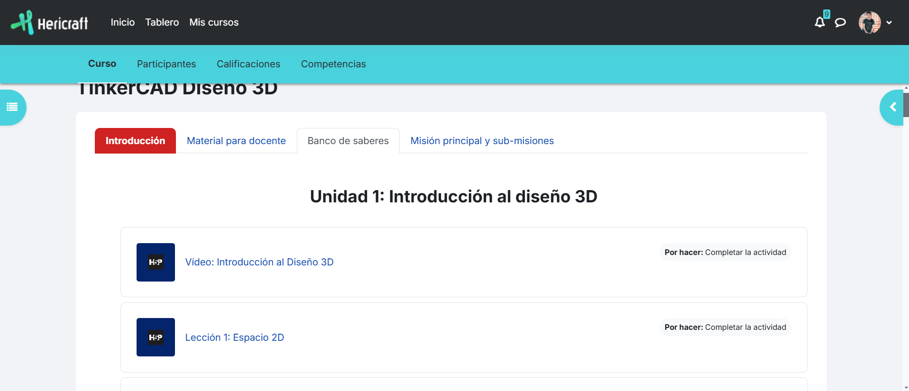The width and height of the screenshot is (909, 391).
Task: Open the messages chat bubble icon
Action: coord(840,22)
